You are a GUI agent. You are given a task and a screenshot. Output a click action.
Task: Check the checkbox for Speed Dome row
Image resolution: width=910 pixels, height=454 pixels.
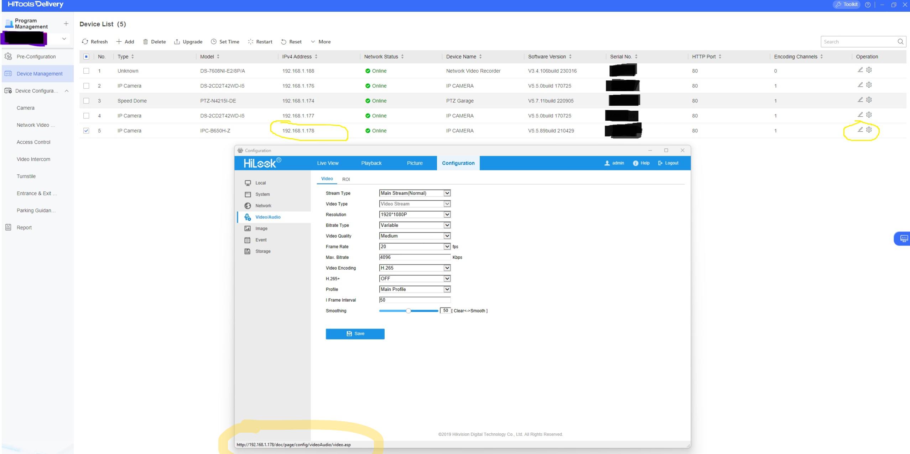pos(86,101)
